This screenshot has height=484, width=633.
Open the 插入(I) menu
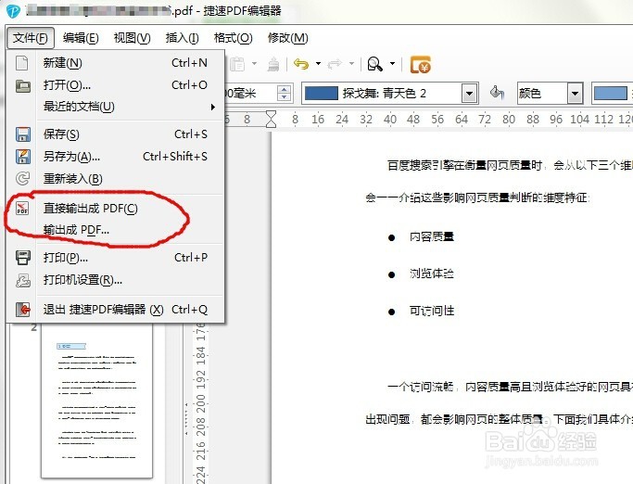182,38
